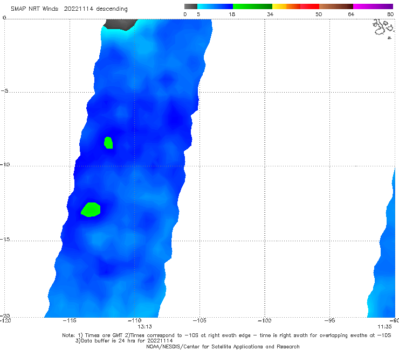Viewport: 399px width, 350px height.
Task: Click the swath time label '13:13'
Action: [x=145, y=327]
